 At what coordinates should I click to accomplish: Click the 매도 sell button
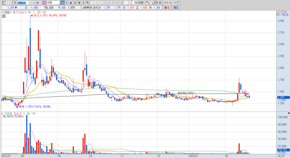[x=176, y=8]
